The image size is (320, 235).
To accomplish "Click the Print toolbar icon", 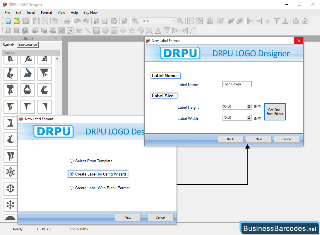I will click(67, 21).
